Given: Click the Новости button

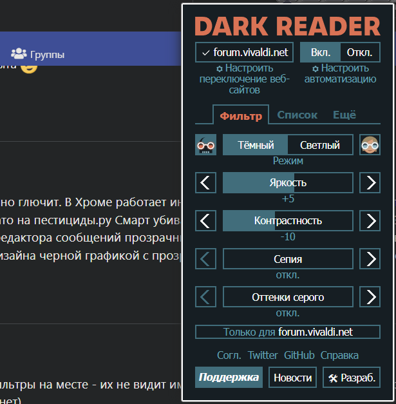Looking at the screenshot, I should [x=292, y=378].
